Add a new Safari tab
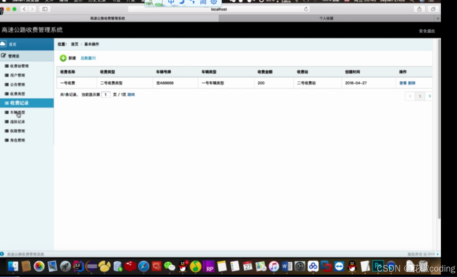 click(438, 18)
